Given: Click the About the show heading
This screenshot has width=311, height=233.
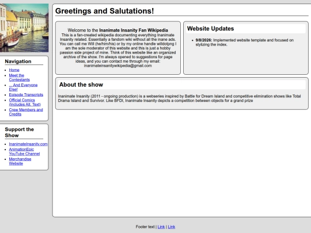Looking at the screenshot, I should coord(81,85).
